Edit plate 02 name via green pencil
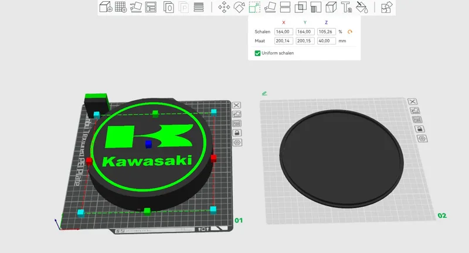The width and height of the screenshot is (469, 253). click(264, 94)
